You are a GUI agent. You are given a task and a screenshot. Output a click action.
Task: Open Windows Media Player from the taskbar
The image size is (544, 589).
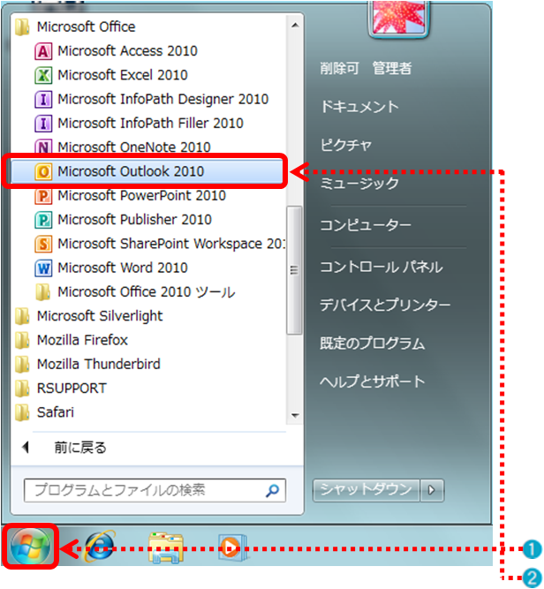click(x=232, y=547)
